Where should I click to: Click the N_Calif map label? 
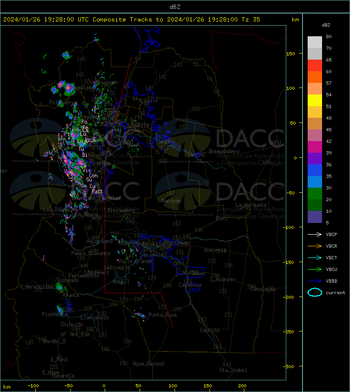(x=148, y=101)
